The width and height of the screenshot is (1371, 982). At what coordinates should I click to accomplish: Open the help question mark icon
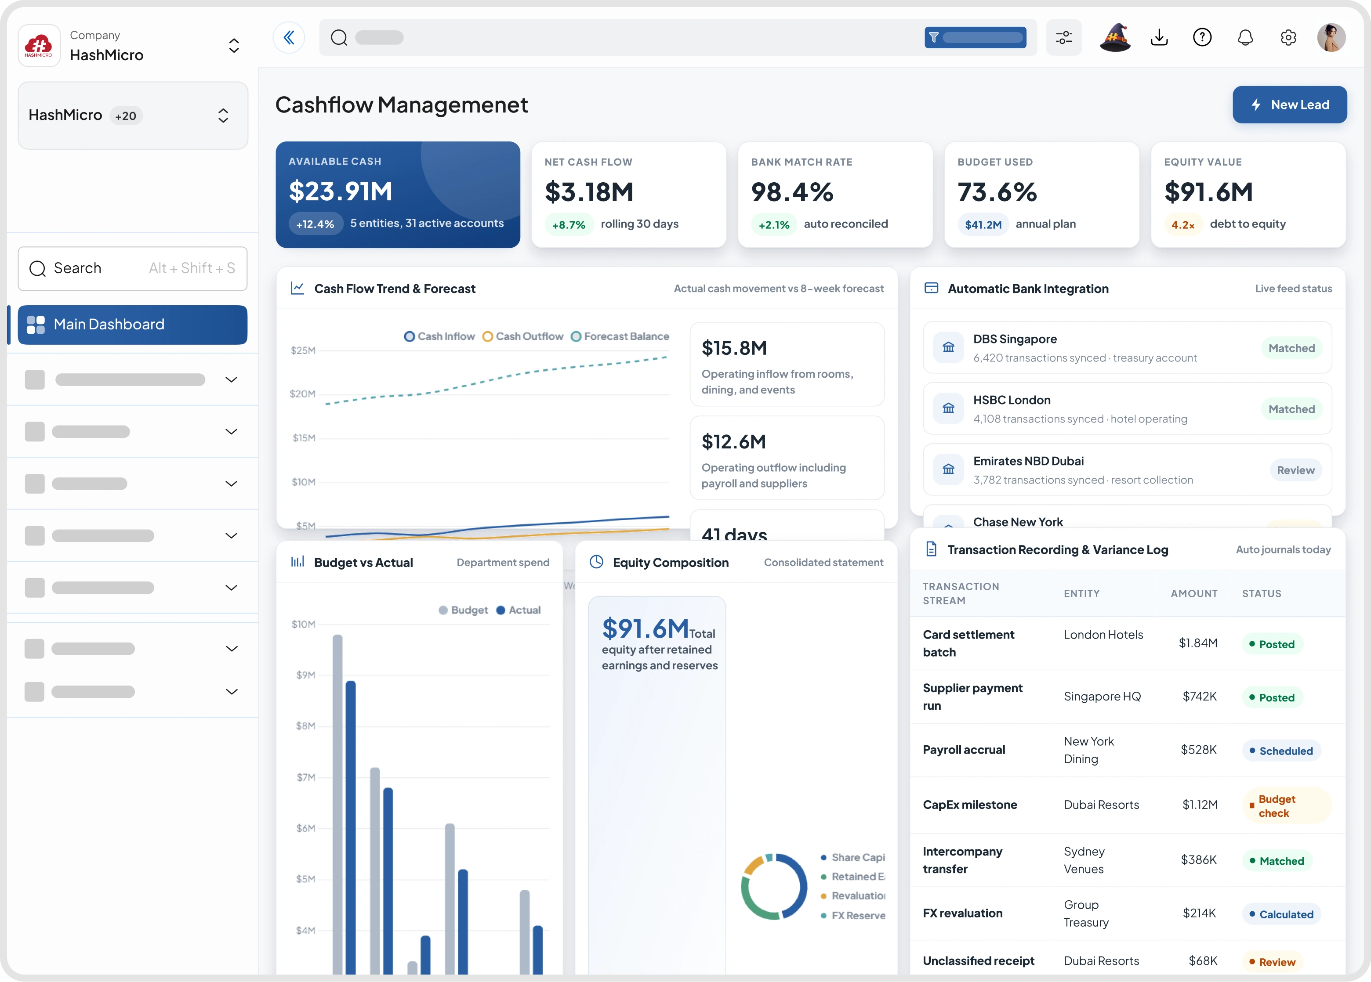(1202, 37)
